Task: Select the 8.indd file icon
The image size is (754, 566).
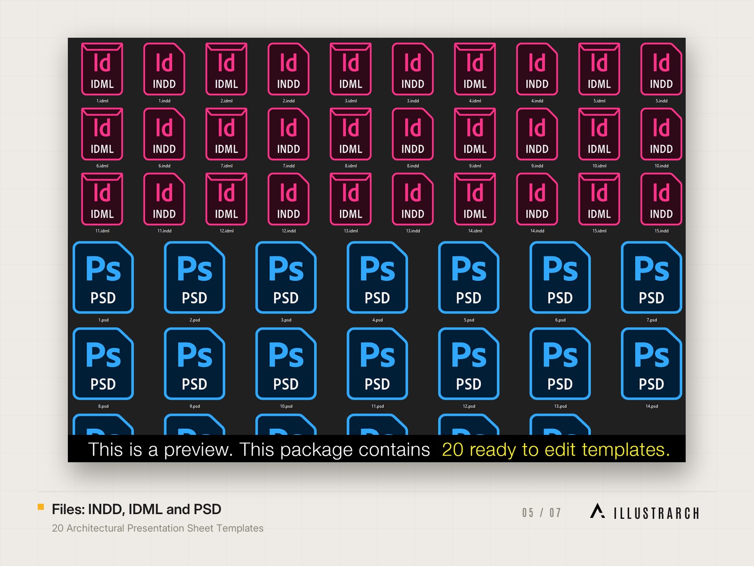Action: tap(413, 134)
